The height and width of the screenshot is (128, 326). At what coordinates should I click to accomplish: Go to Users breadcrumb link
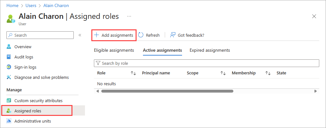click(30, 5)
